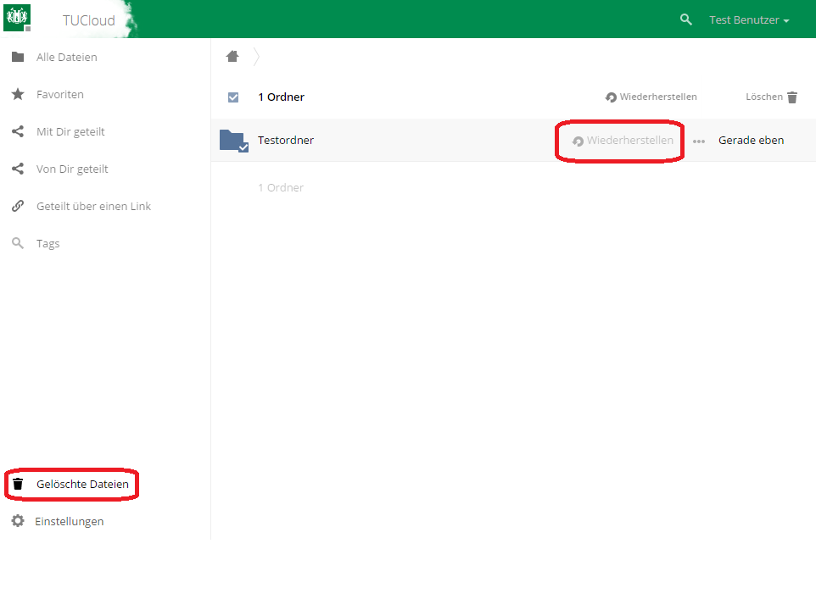Image resolution: width=816 pixels, height=610 pixels.
Task: Open search with the magnifier icon
Action: pos(686,19)
